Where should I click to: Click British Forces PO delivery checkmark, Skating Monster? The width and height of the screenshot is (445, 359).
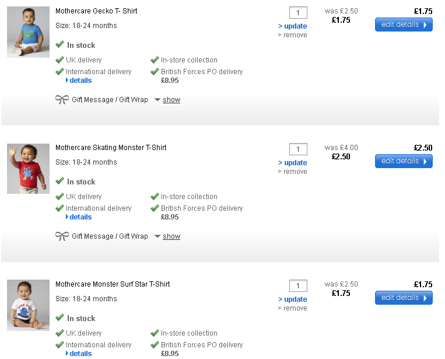tap(155, 208)
